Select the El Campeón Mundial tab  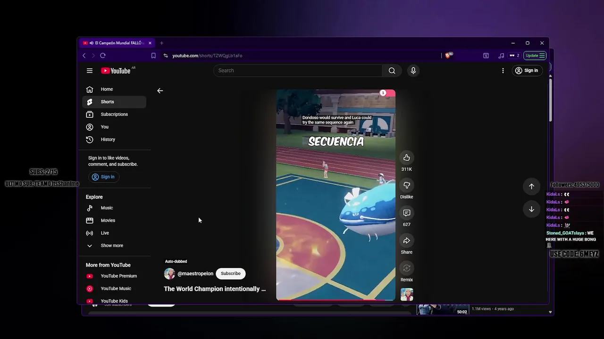coord(118,43)
